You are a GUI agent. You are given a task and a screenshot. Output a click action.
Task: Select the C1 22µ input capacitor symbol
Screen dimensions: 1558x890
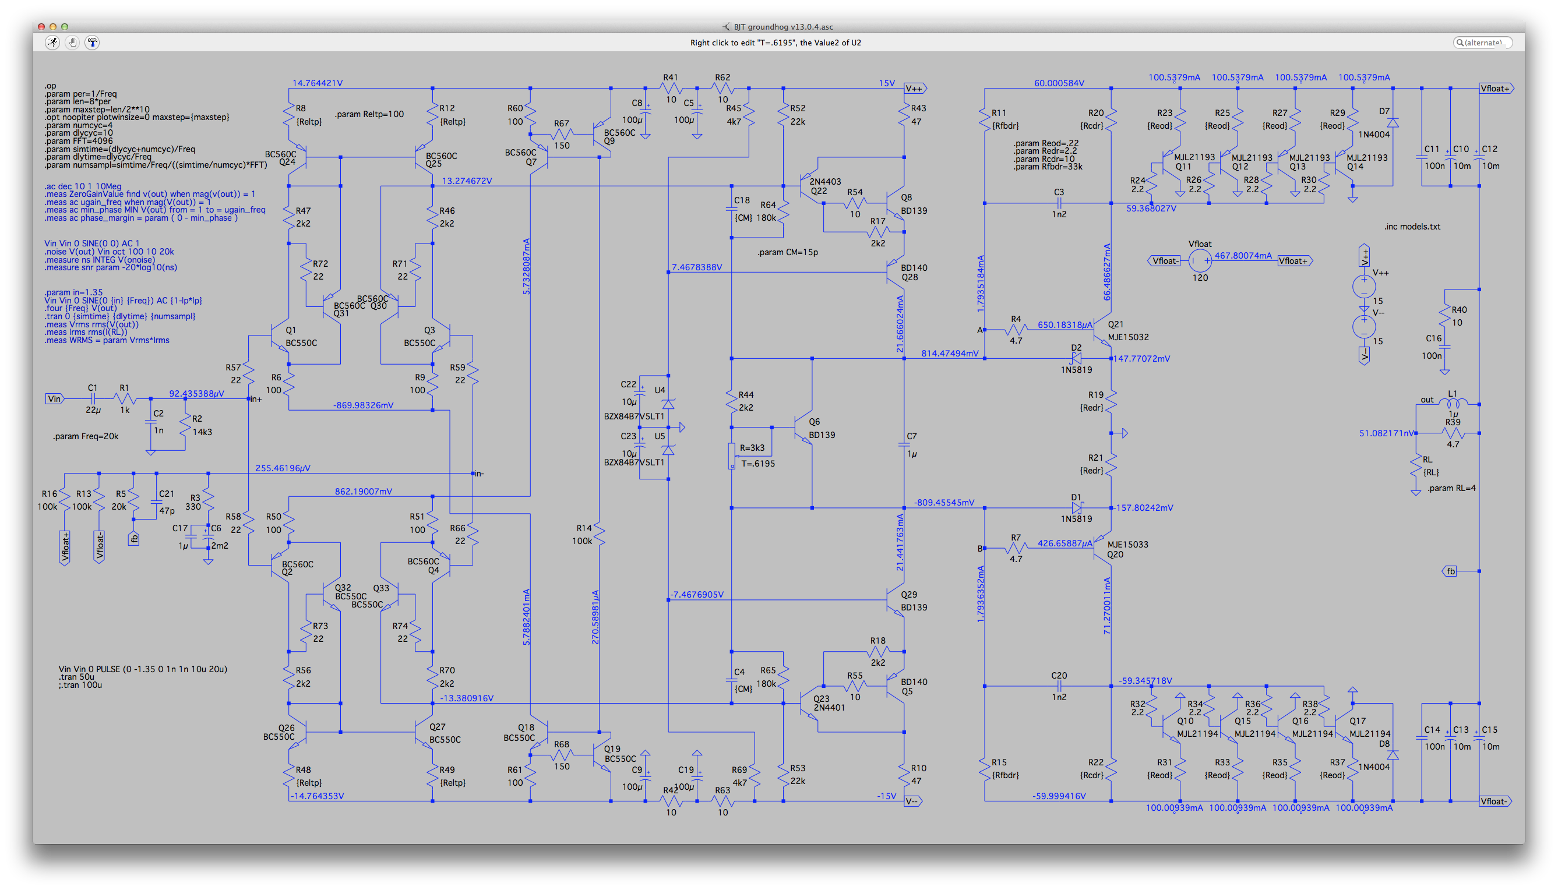click(93, 398)
